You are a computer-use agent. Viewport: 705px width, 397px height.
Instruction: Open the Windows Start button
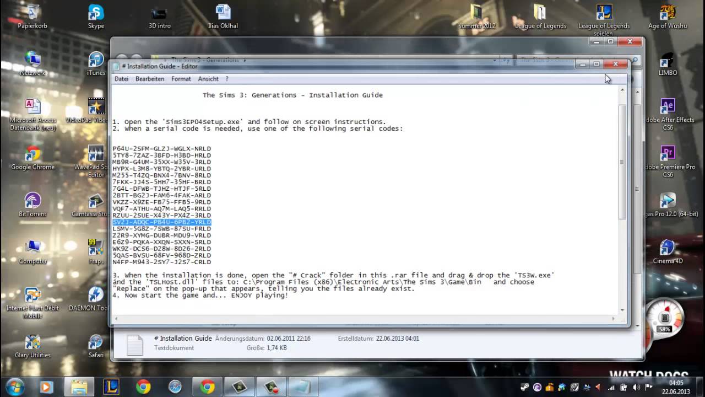tap(15, 387)
